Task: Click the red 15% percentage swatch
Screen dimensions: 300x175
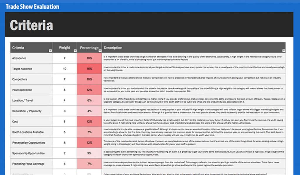Action: [89, 69]
